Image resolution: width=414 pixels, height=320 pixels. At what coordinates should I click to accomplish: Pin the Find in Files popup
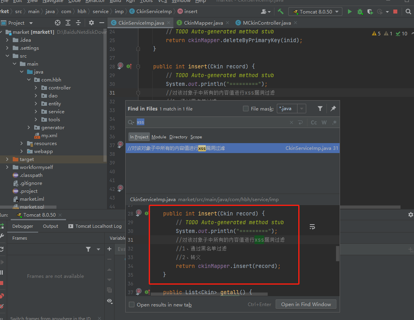[333, 109]
